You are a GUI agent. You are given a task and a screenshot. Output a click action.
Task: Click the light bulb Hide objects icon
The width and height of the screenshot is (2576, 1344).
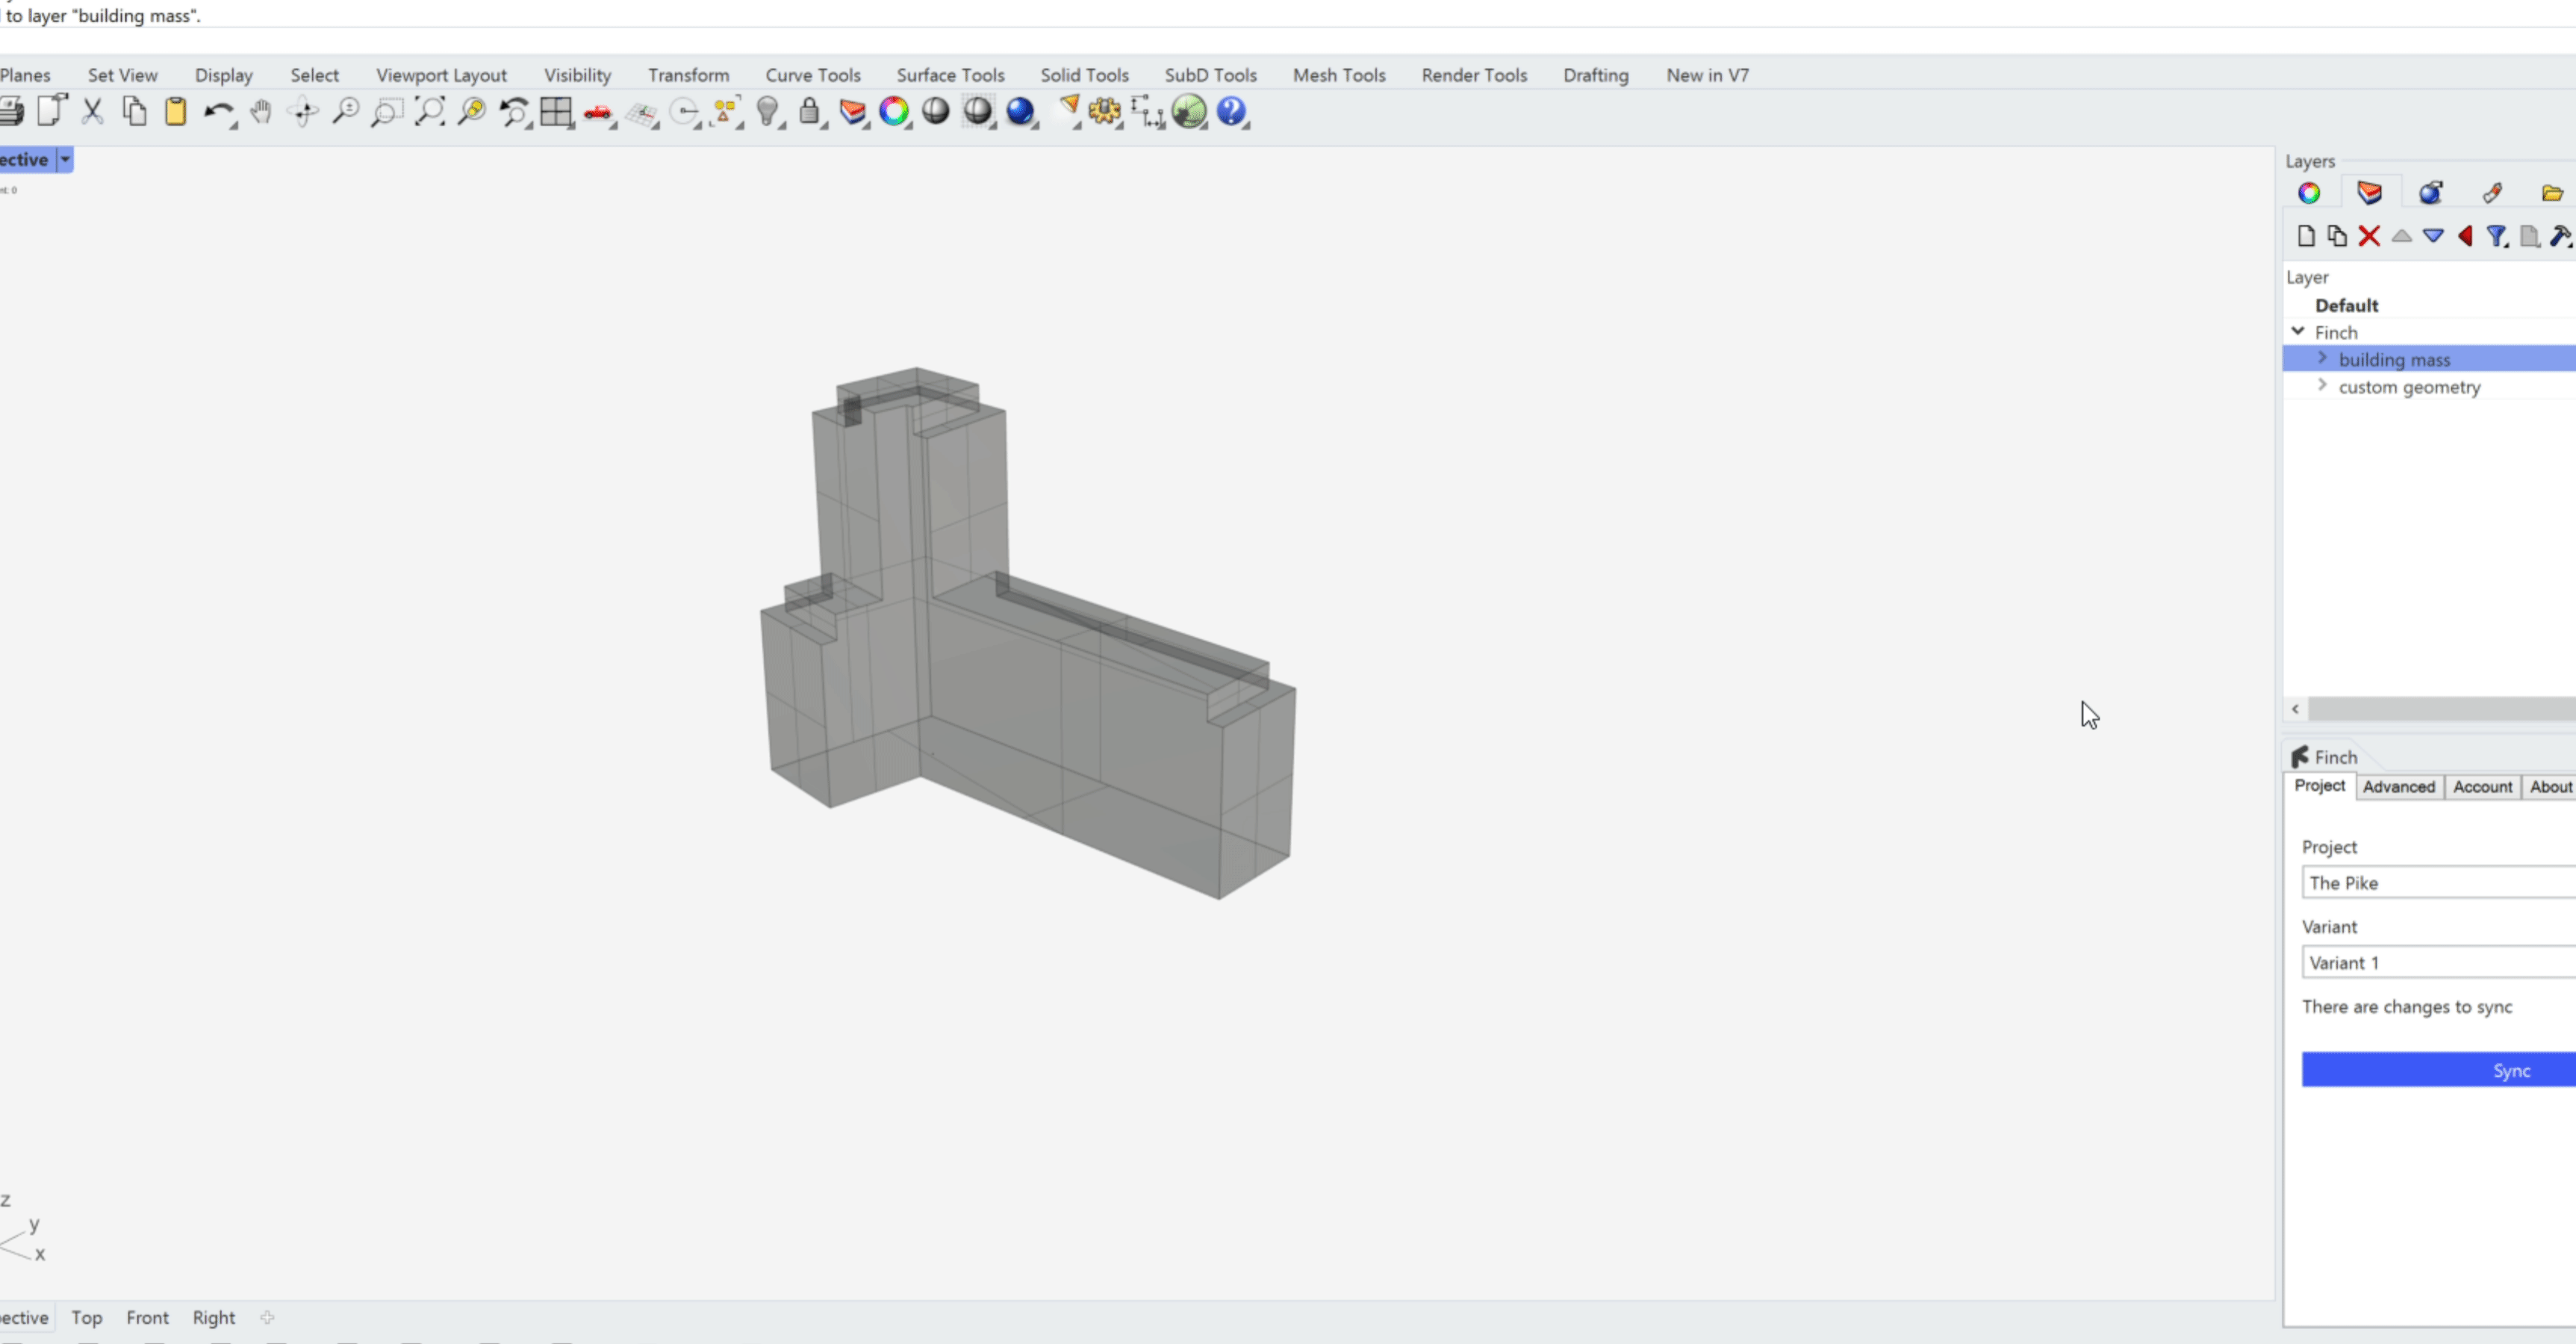point(767,112)
